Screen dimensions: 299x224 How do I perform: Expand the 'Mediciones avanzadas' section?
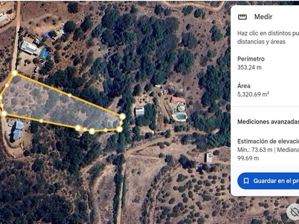[x=268, y=122]
